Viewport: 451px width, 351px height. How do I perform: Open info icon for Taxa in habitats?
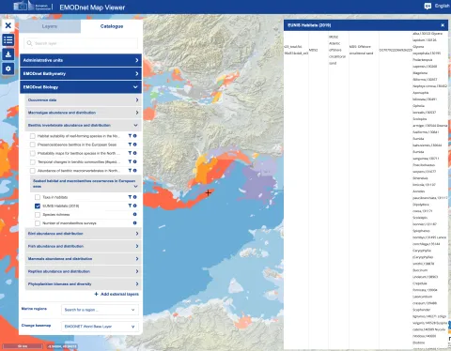pos(135,197)
